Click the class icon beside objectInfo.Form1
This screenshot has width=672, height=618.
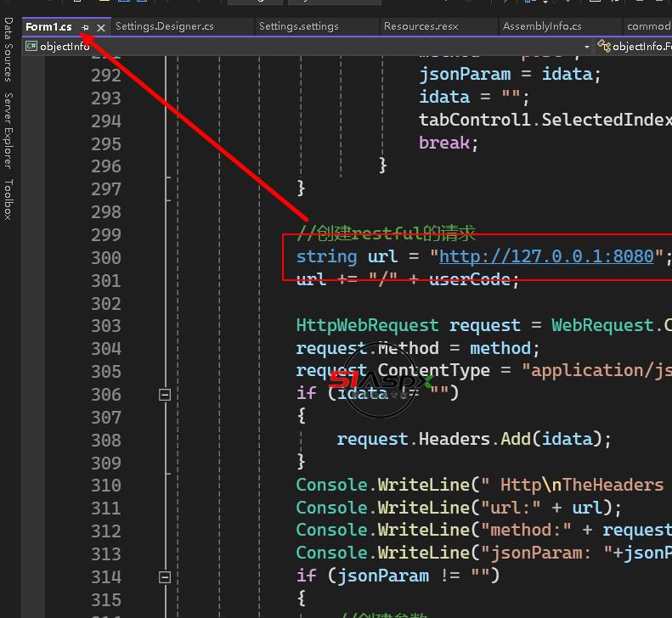pos(603,47)
